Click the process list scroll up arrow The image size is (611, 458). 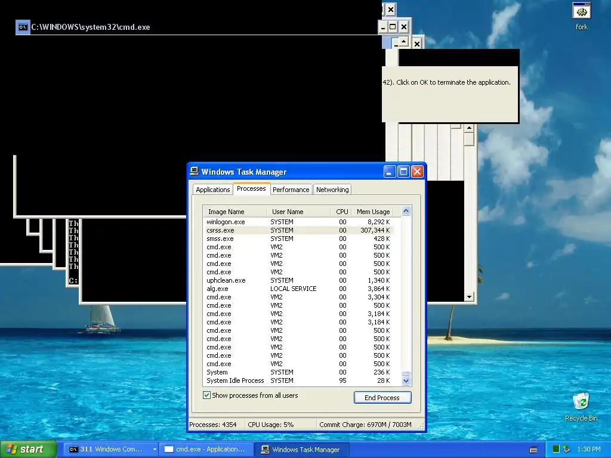[406, 211]
